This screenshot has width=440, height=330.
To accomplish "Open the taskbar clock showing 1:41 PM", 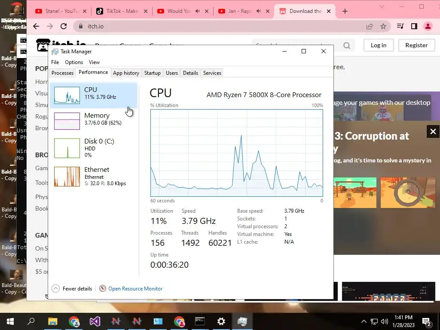I will click(403, 321).
